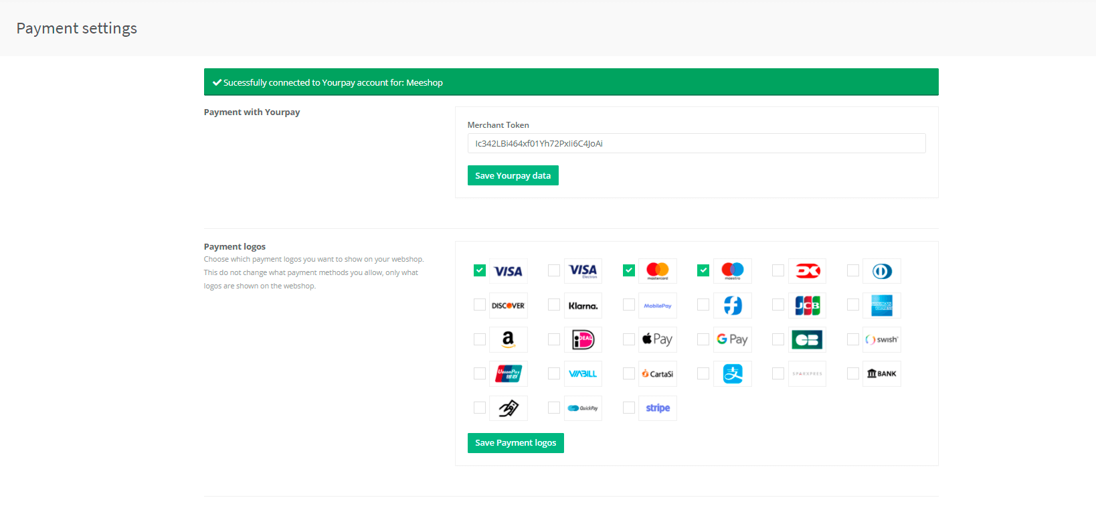Click the Save Payment logos button
The width and height of the screenshot is (1096, 514).
click(x=516, y=443)
